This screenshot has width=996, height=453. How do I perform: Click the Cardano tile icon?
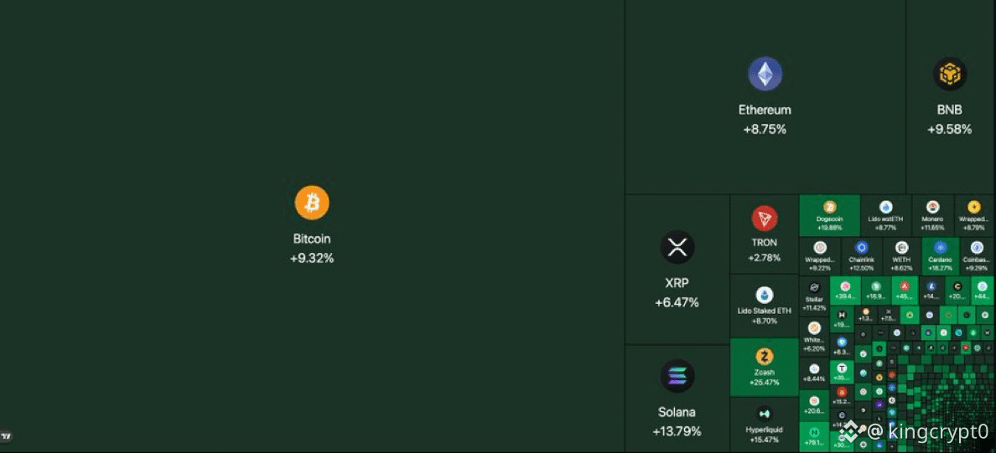(940, 248)
